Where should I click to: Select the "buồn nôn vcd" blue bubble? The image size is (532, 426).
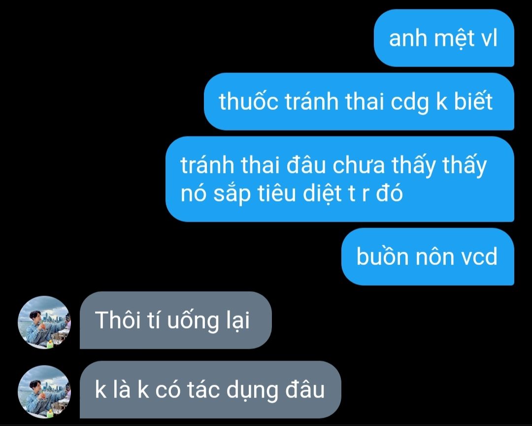(x=428, y=257)
